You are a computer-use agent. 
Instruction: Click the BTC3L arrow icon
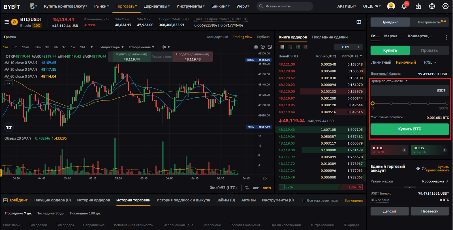point(404,150)
